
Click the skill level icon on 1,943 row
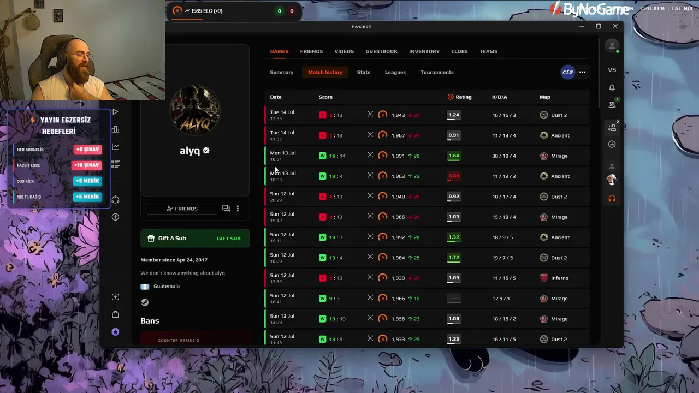(382, 115)
